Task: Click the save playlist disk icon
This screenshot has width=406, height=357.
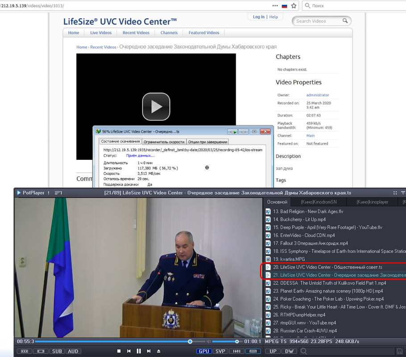Action: click(x=400, y=351)
